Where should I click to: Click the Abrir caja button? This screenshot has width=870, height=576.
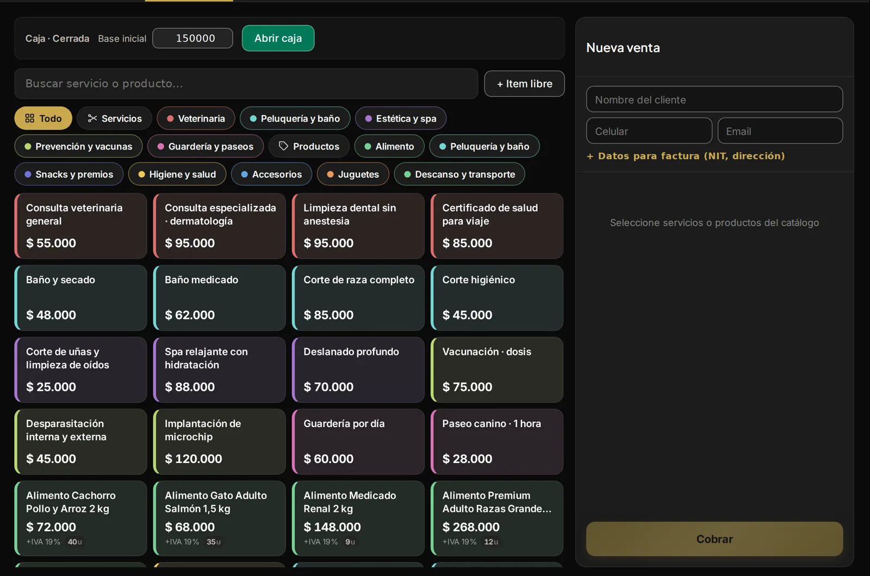(278, 38)
